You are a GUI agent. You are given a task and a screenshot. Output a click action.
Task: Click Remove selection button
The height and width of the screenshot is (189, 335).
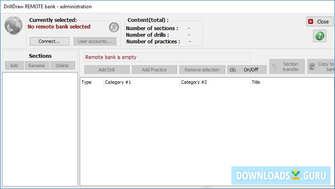click(x=202, y=70)
